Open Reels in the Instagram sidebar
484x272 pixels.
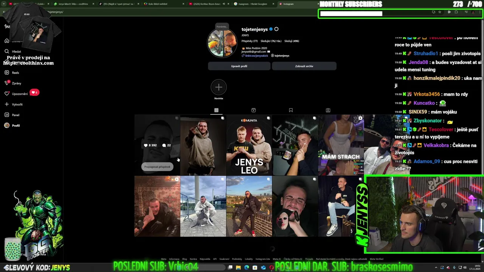click(x=12, y=73)
